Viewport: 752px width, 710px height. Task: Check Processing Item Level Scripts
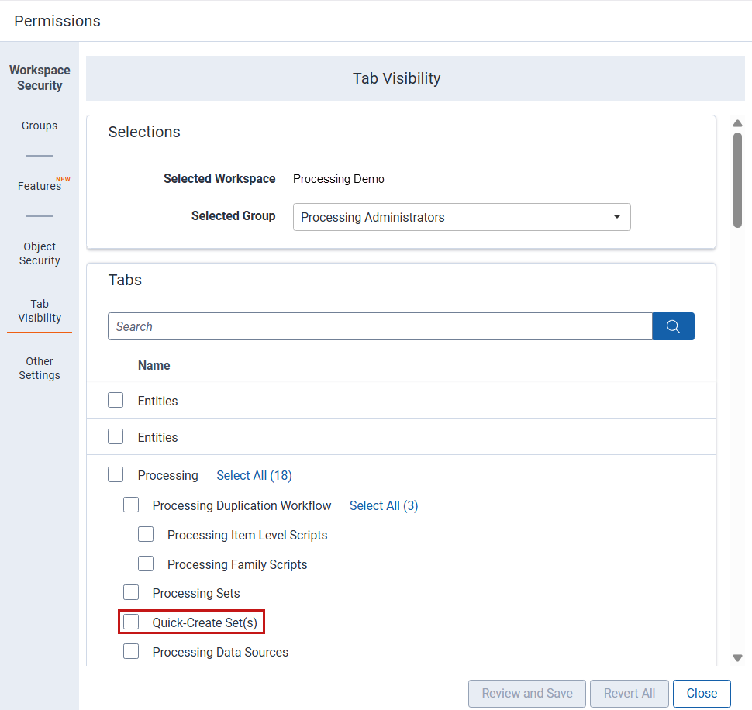(146, 533)
